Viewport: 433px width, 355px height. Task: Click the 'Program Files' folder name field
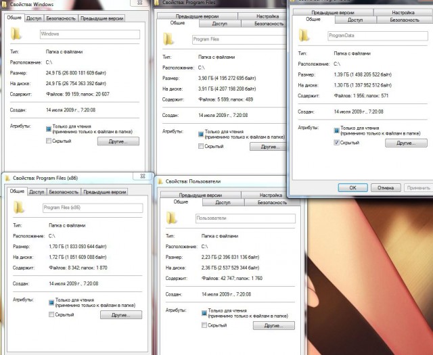click(x=239, y=39)
